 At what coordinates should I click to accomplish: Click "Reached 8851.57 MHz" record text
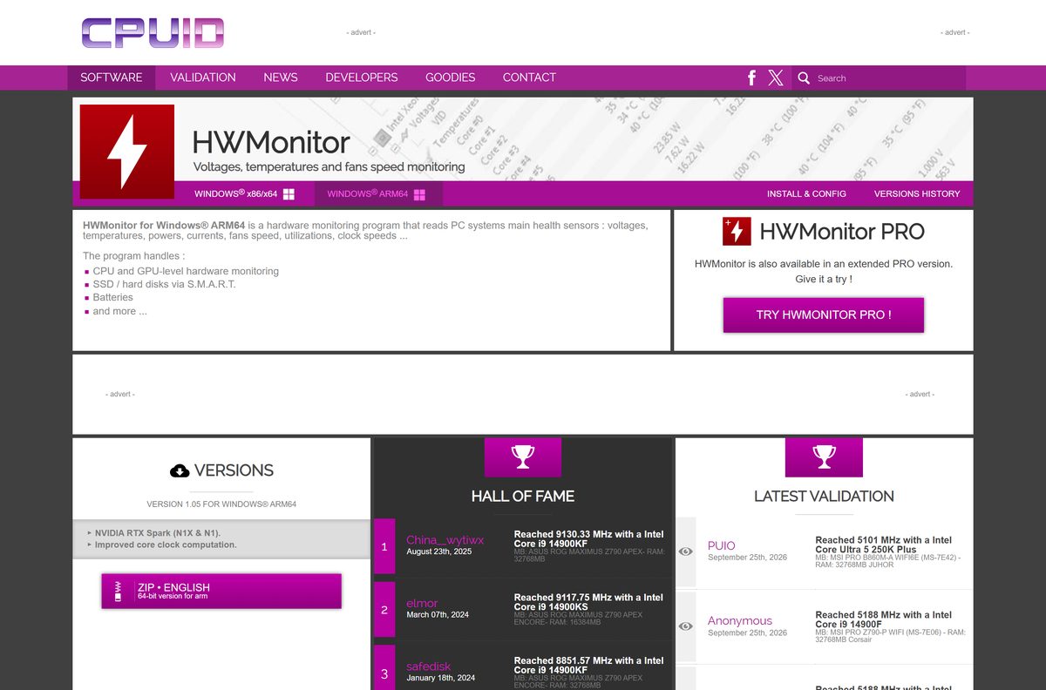pos(589,665)
